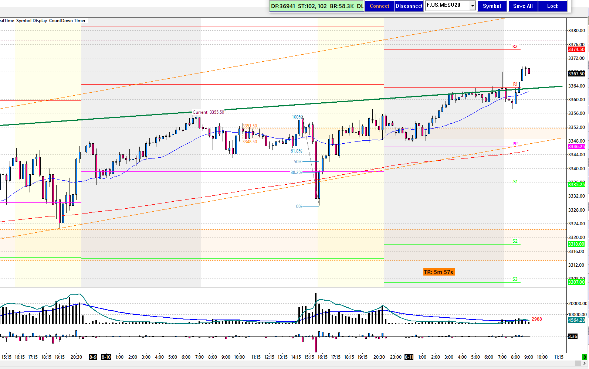The height and width of the screenshot is (369, 589).
Task: Click the green 3307.00 price tag
Action: point(576,282)
